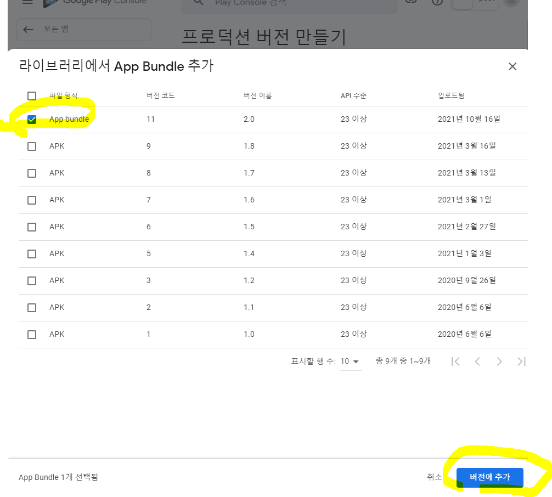Check the APK version code 2 row
This screenshot has width=552, height=497.
coord(32,308)
